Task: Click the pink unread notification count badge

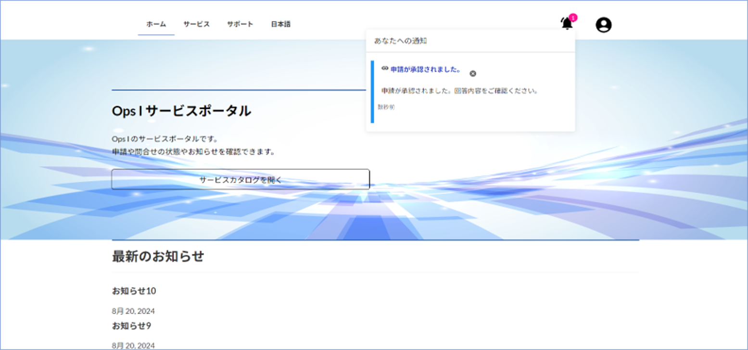Action: tap(573, 18)
